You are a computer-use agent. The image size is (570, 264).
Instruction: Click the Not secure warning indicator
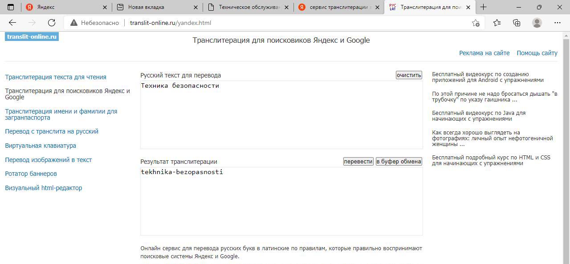tap(94, 23)
